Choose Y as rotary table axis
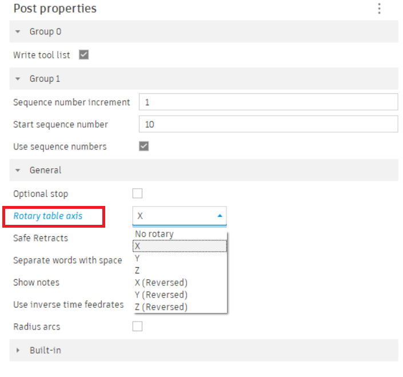Image resolution: width=403 pixels, height=377 pixels. (138, 258)
